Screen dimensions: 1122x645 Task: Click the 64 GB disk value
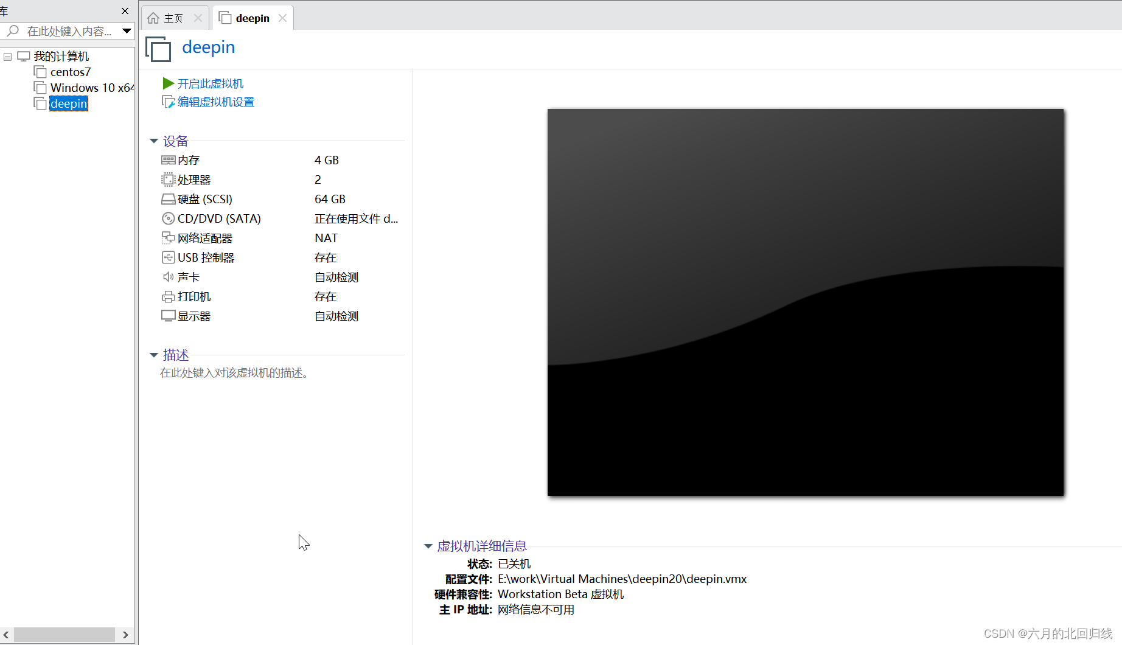tap(330, 199)
